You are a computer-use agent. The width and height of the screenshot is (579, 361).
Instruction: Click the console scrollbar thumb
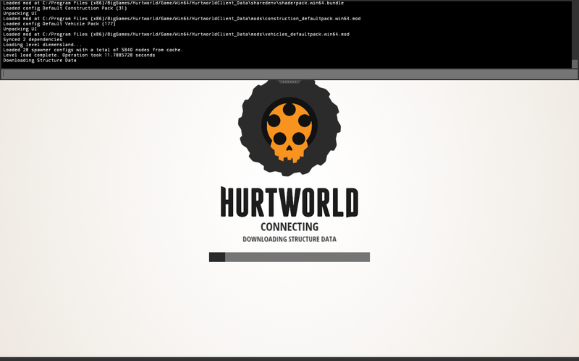pos(575,64)
